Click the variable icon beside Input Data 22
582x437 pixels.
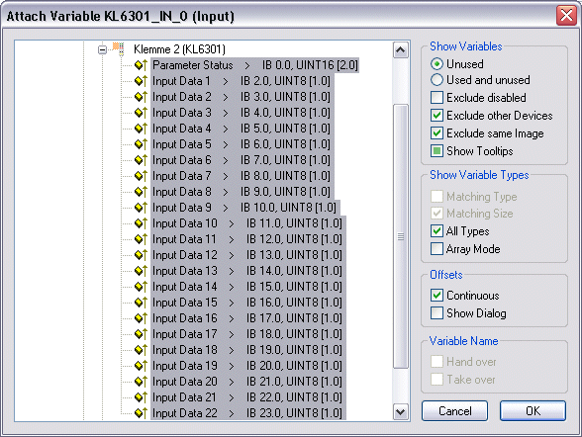(x=141, y=413)
